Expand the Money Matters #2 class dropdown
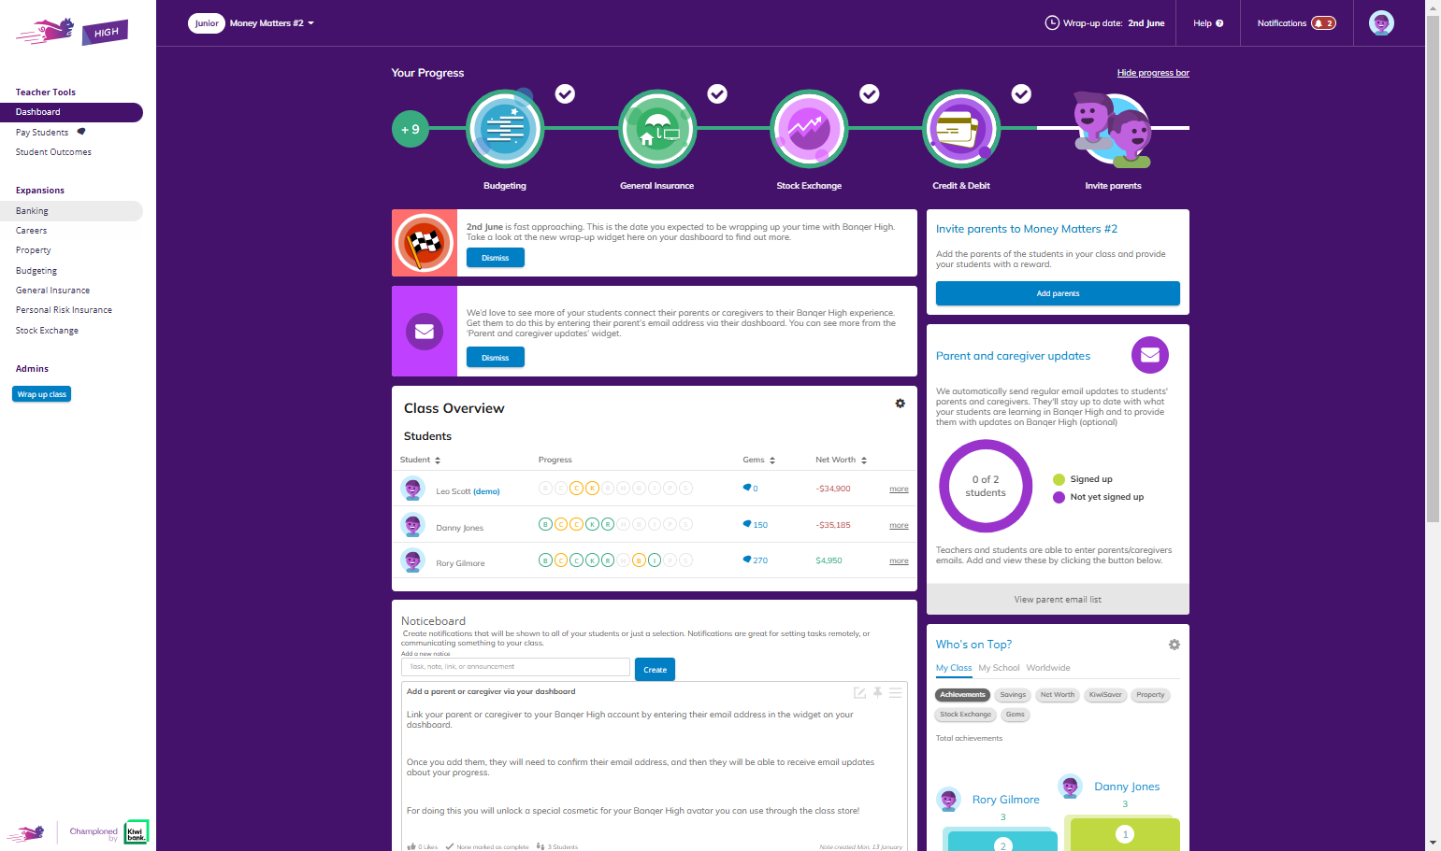The height and width of the screenshot is (851, 1441). coord(272,23)
